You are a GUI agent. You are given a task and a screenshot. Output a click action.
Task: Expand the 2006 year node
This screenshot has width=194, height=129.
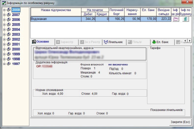pos(4,20)
